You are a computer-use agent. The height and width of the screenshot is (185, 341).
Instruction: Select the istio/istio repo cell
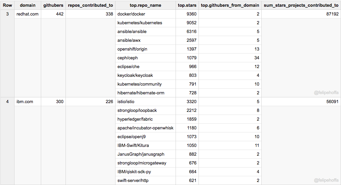126,102
